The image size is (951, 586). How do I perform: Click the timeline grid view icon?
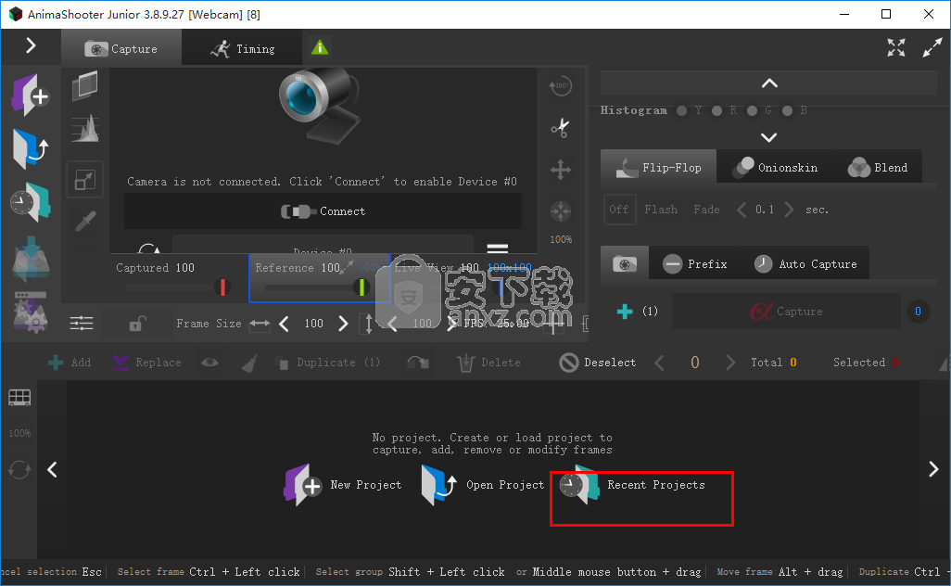(x=19, y=398)
